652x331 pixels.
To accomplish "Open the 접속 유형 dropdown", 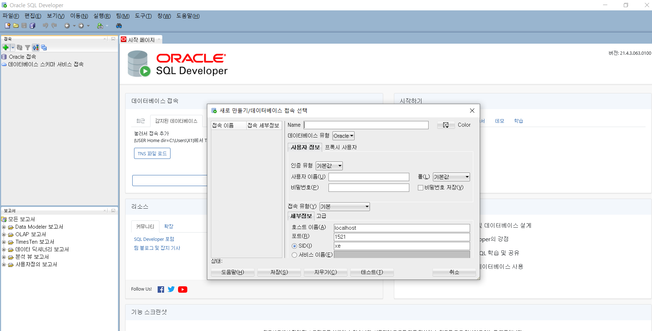I will click(x=345, y=206).
